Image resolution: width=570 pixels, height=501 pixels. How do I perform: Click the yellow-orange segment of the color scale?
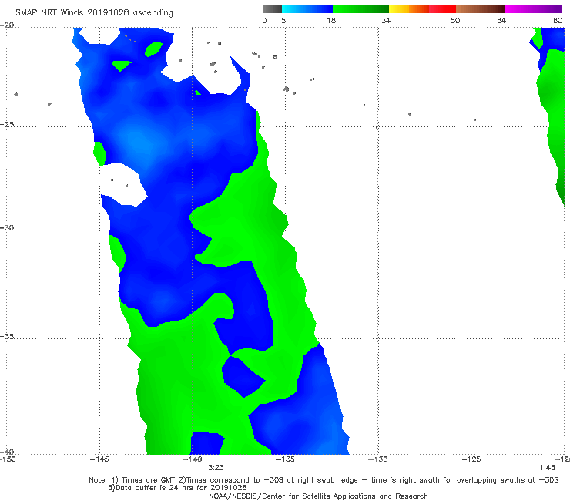(x=408, y=9)
